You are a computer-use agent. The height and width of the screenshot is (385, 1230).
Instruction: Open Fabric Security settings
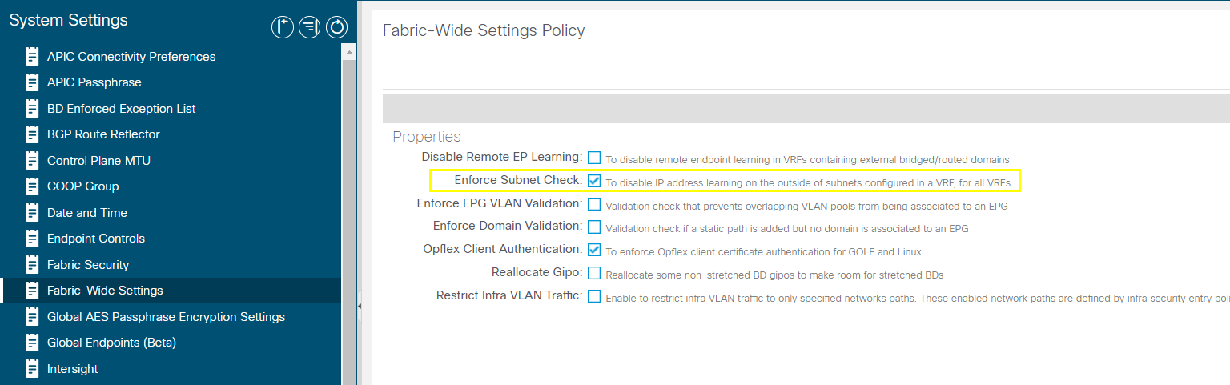88,265
